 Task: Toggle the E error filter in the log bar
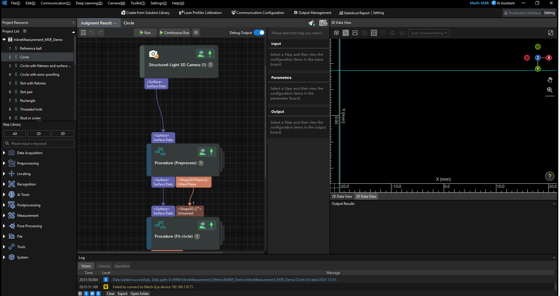click(x=98, y=294)
